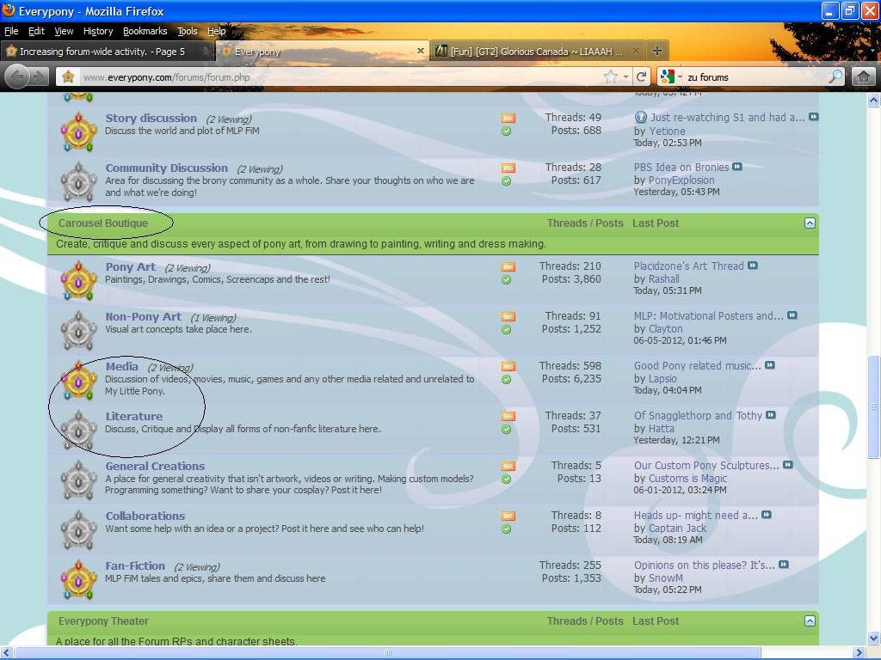Click the Fan-Fiction forum status icon
This screenshot has width=881, height=660.
pyautogui.click(x=78, y=580)
